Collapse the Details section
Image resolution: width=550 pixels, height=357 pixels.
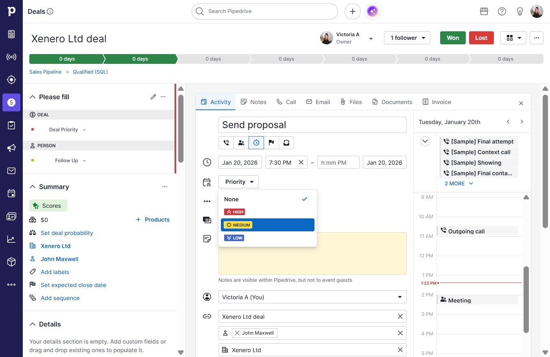coord(33,324)
